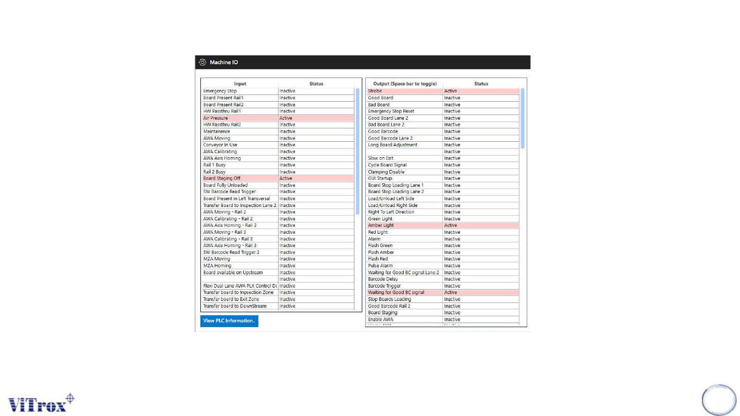Select the Good Board Lane 2 output
Image resolution: width=740 pixels, height=416 pixels.
pos(443,118)
